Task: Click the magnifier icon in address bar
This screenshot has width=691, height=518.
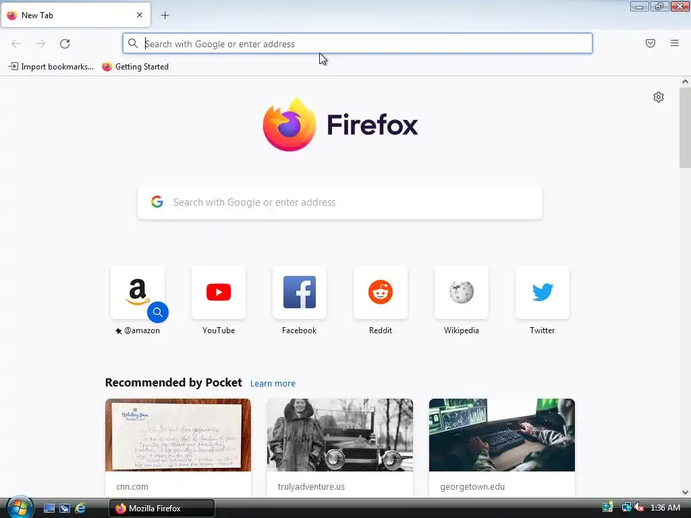Action: point(133,43)
